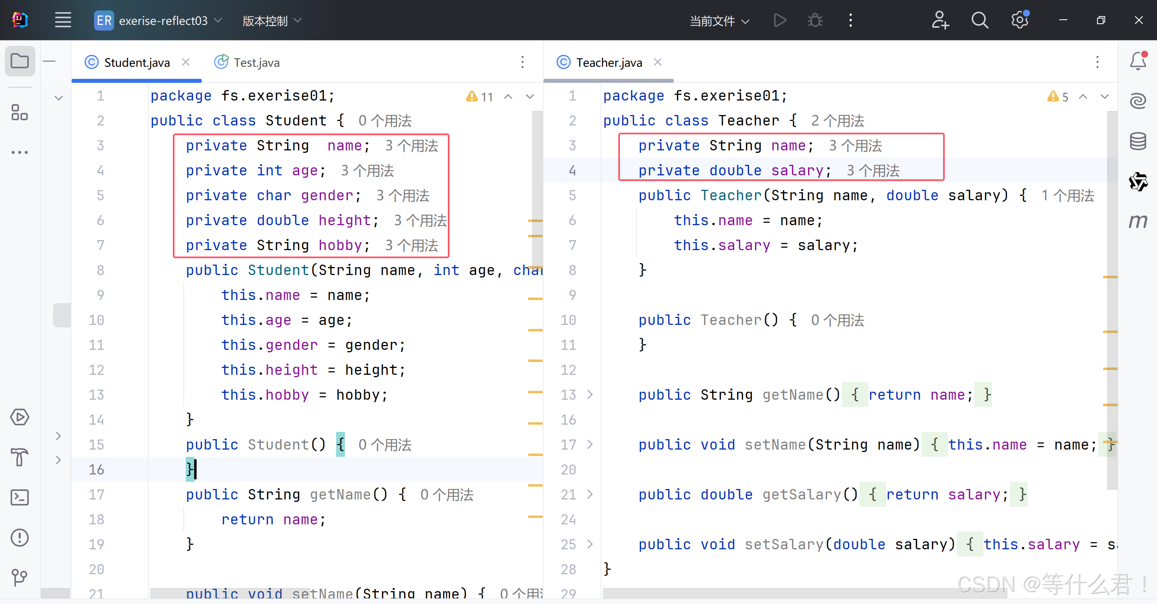Image resolution: width=1157 pixels, height=604 pixels.
Task: Open the Database tool window
Action: 1138,142
